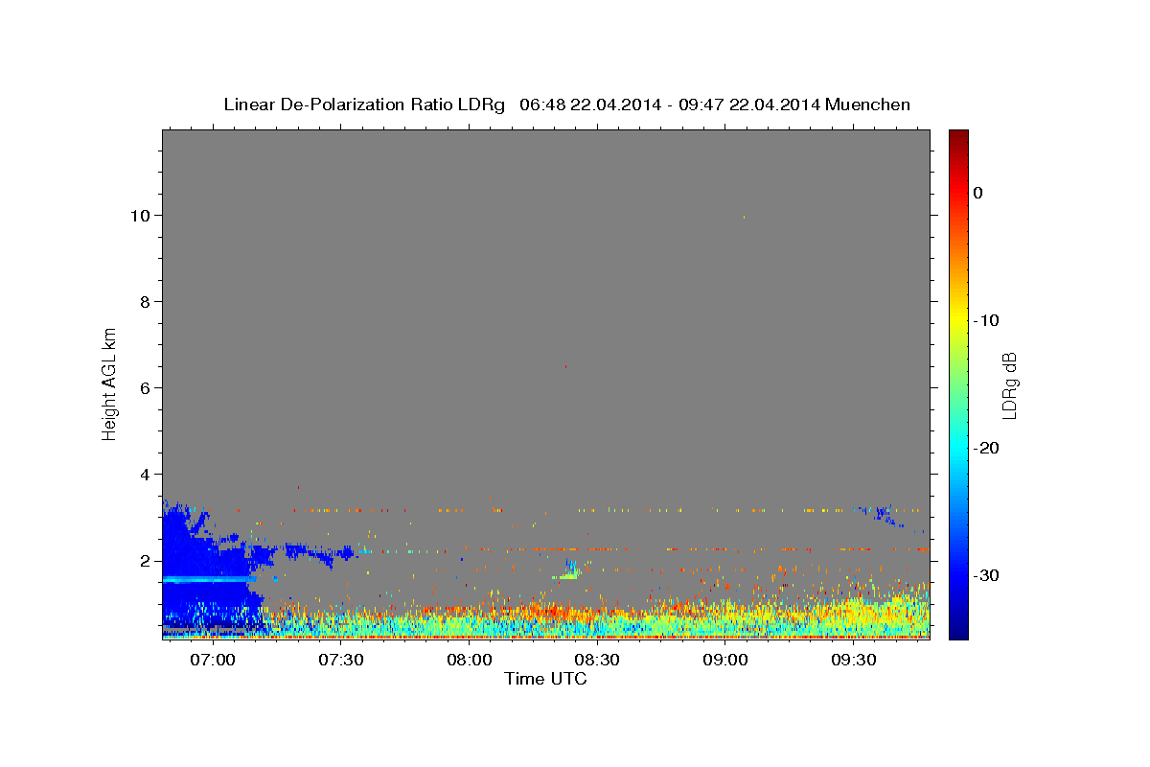The image size is (1150, 767).
Task: Click the 07:30 time tick label
Action: click(x=341, y=661)
